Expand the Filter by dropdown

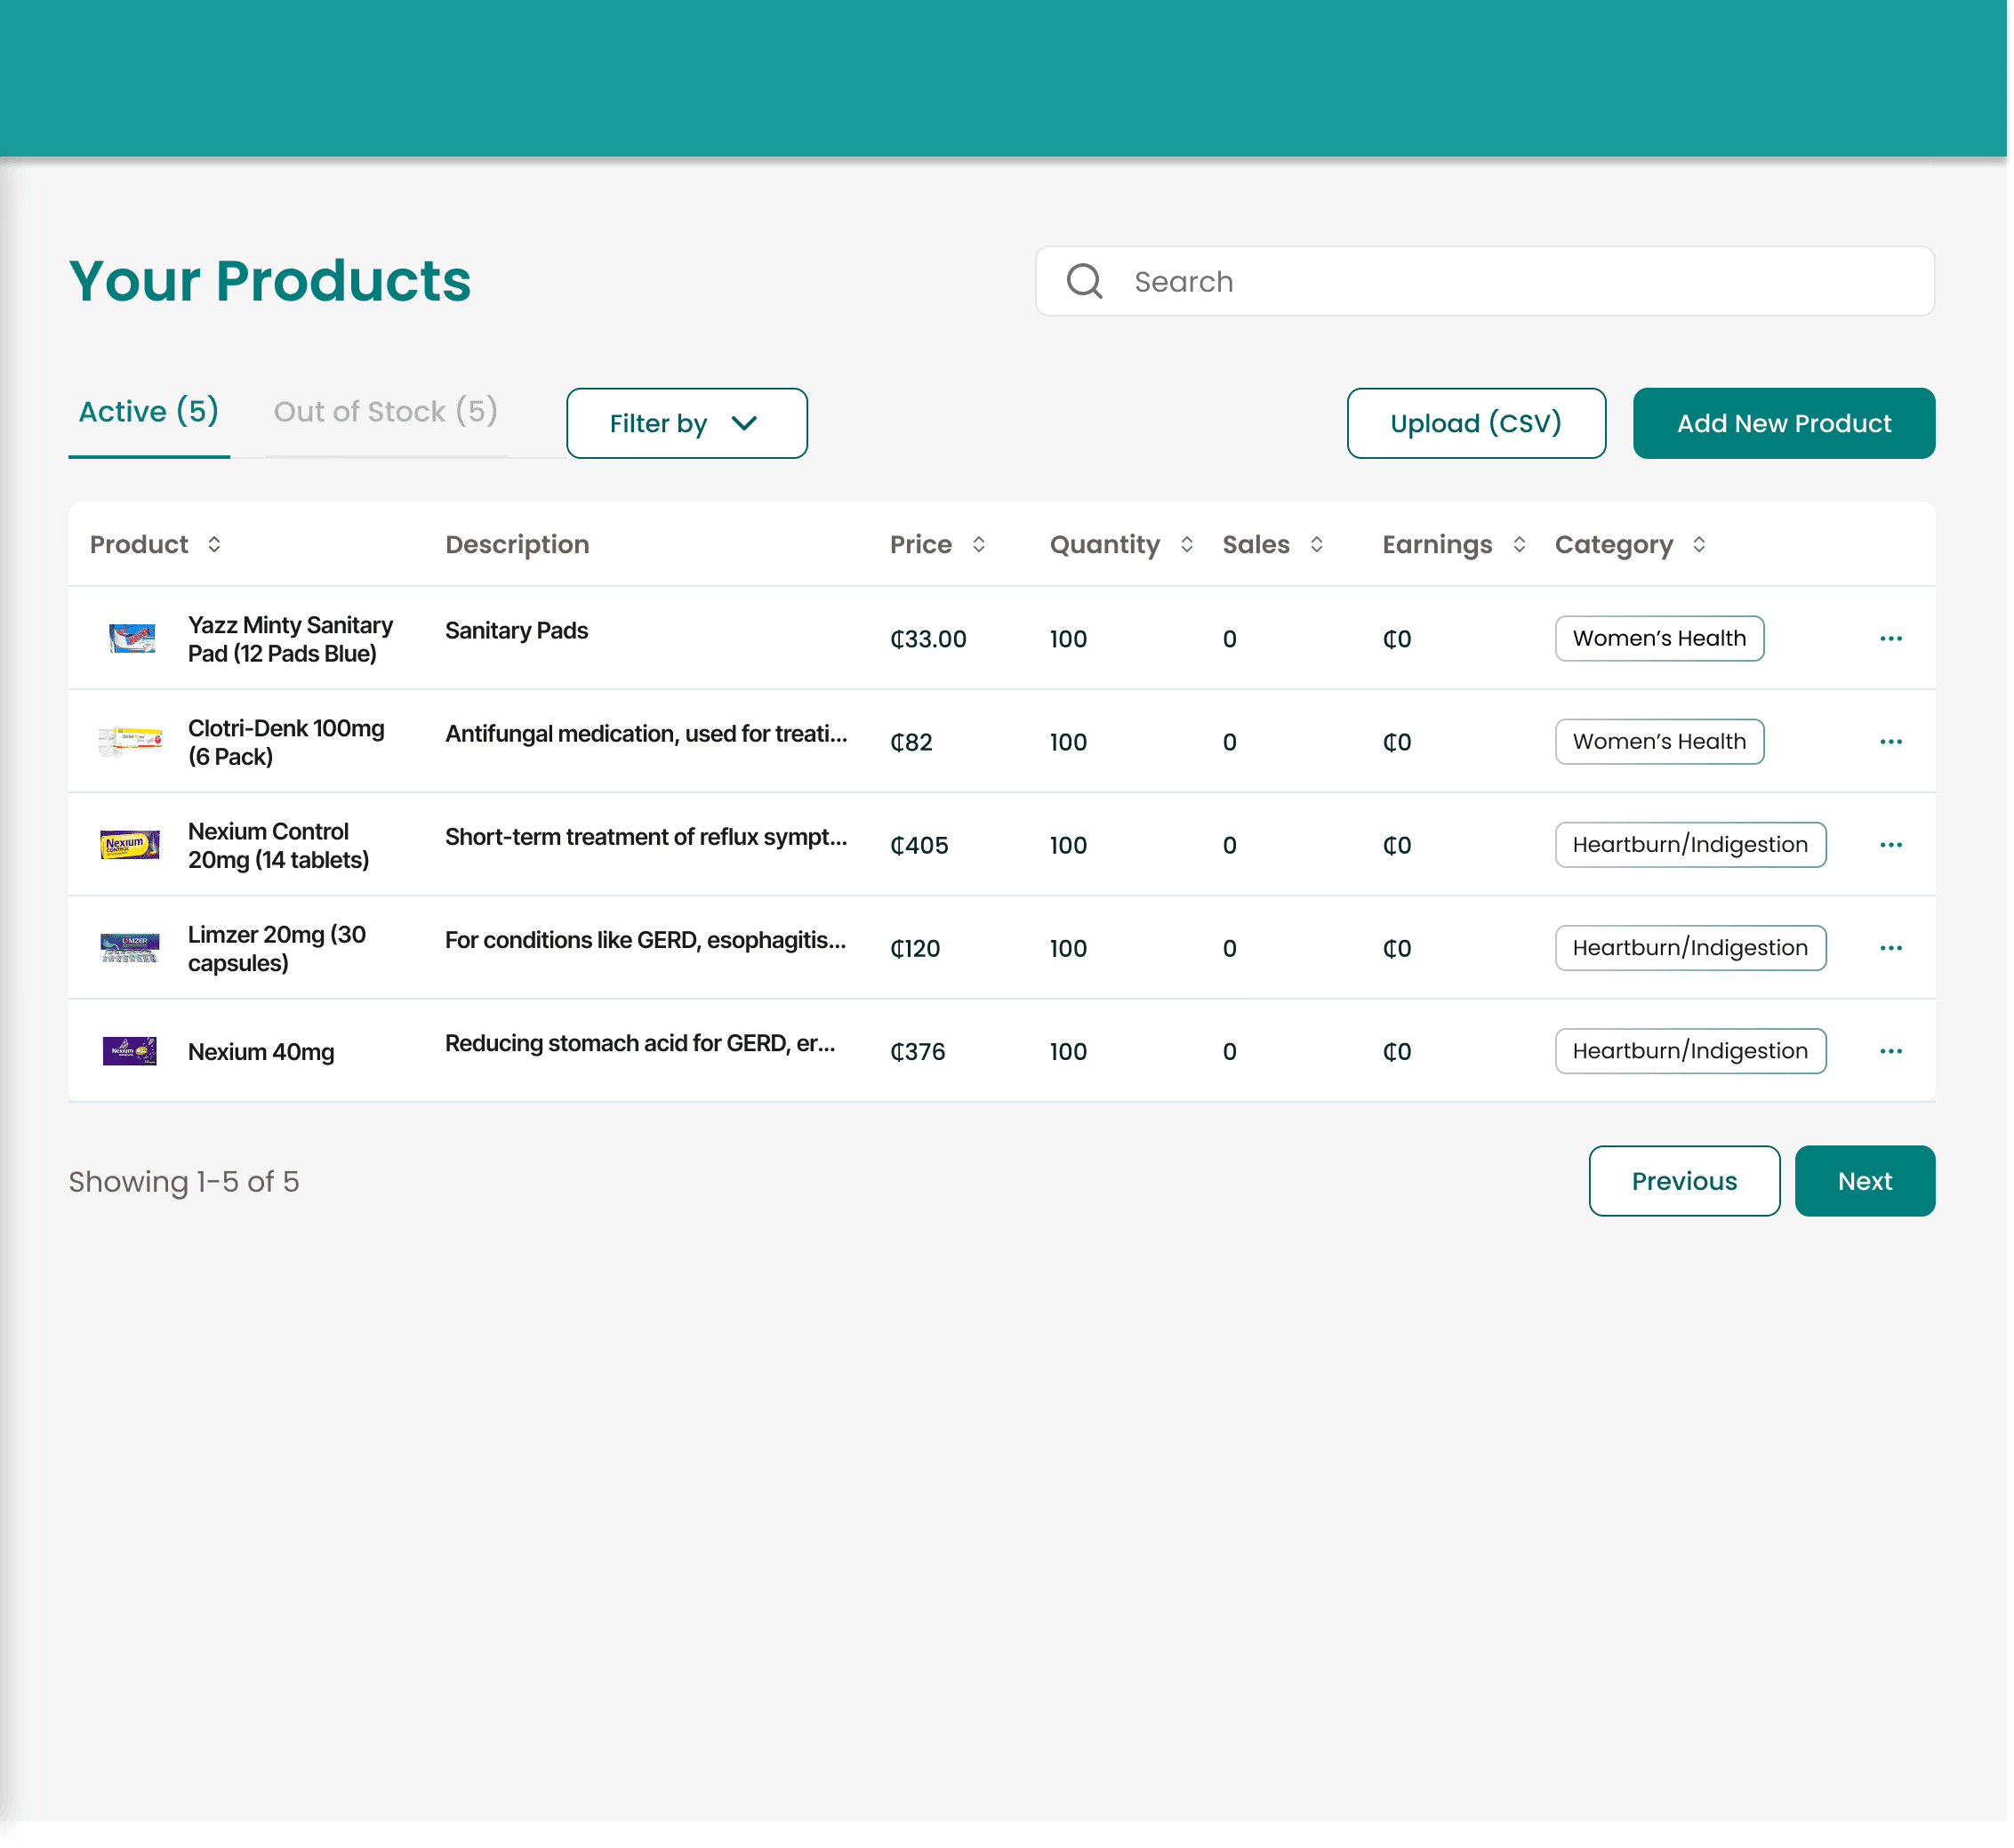click(686, 423)
